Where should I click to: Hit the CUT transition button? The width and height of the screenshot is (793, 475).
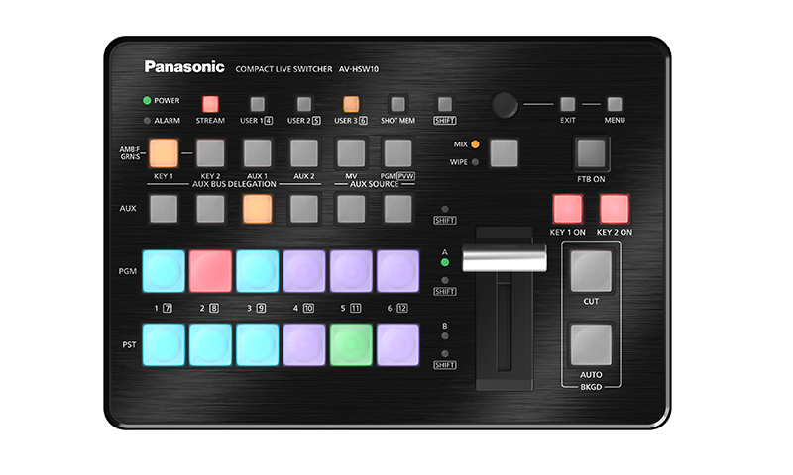pos(591,271)
